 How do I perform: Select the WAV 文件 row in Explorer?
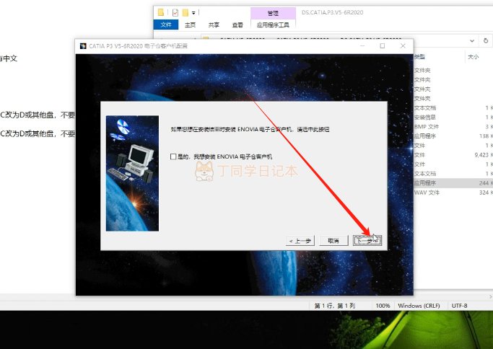point(453,193)
